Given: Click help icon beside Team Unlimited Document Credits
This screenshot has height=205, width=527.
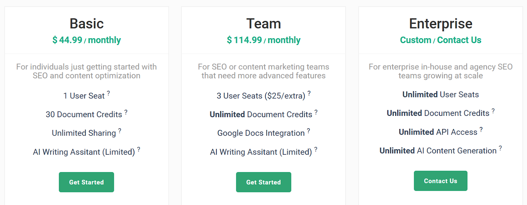Looking at the screenshot, I should coord(316,112).
